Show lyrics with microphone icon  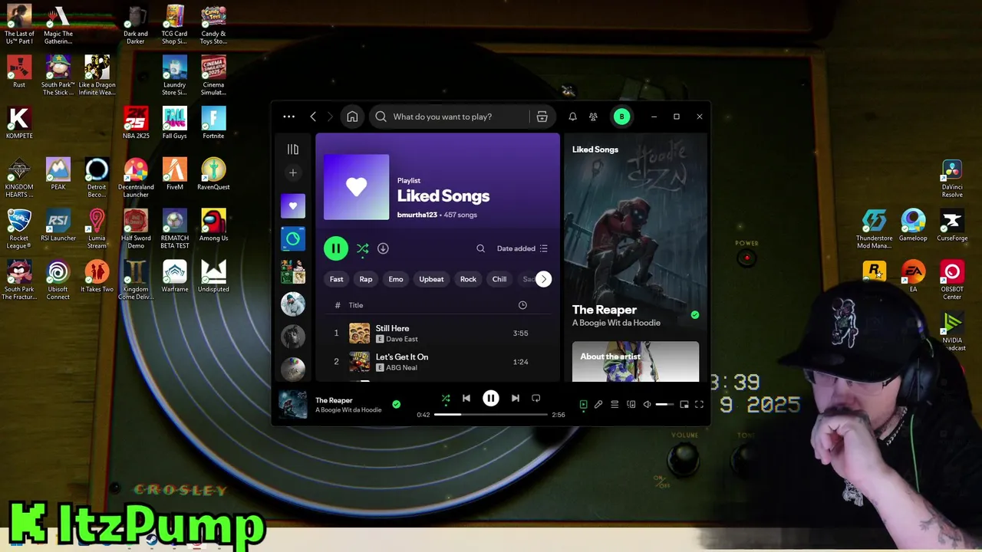click(x=598, y=405)
